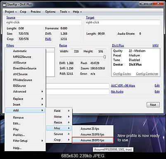Choose Assume 29.970 fps

[x=93, y=140]
